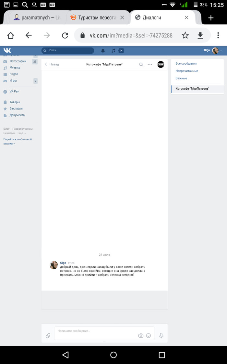This screenshot has width=227, height=364.
Task: Open emoji picker smiley icon
Action: tap(149, 335)
